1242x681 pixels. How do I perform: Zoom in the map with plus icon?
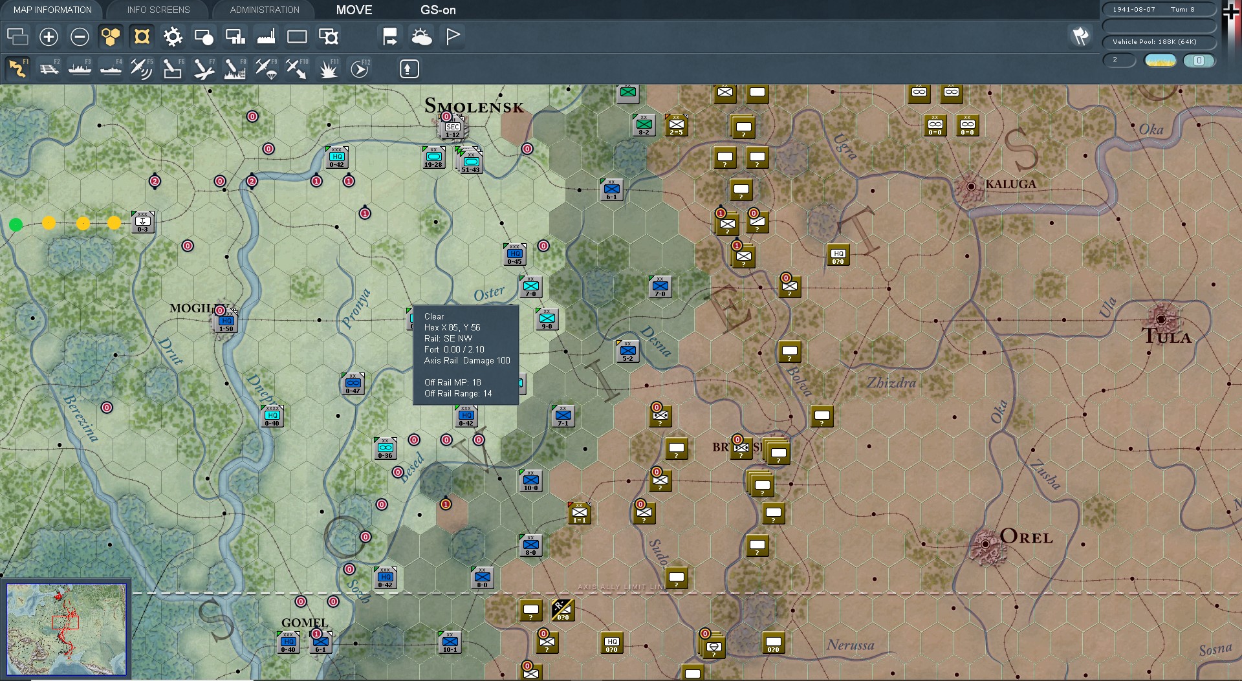(49, 37)
